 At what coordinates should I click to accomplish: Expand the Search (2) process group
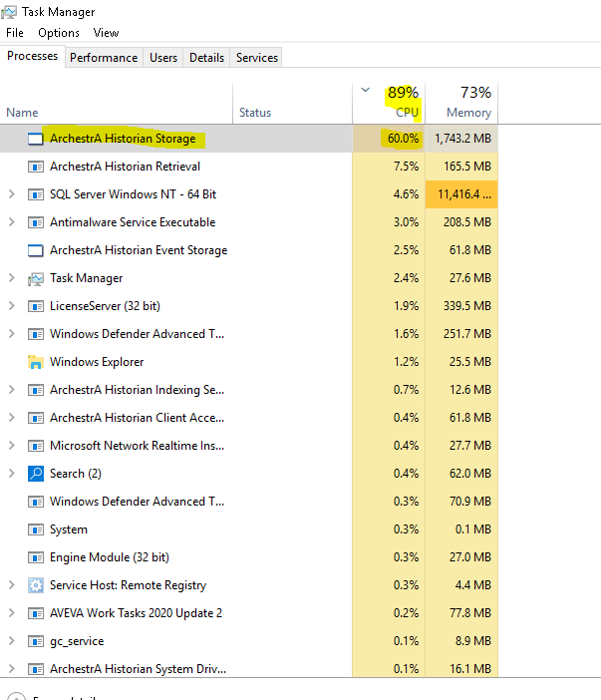pos(12,474)
